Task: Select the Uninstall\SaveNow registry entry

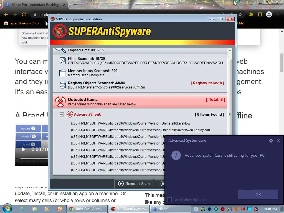Action: 131,123
